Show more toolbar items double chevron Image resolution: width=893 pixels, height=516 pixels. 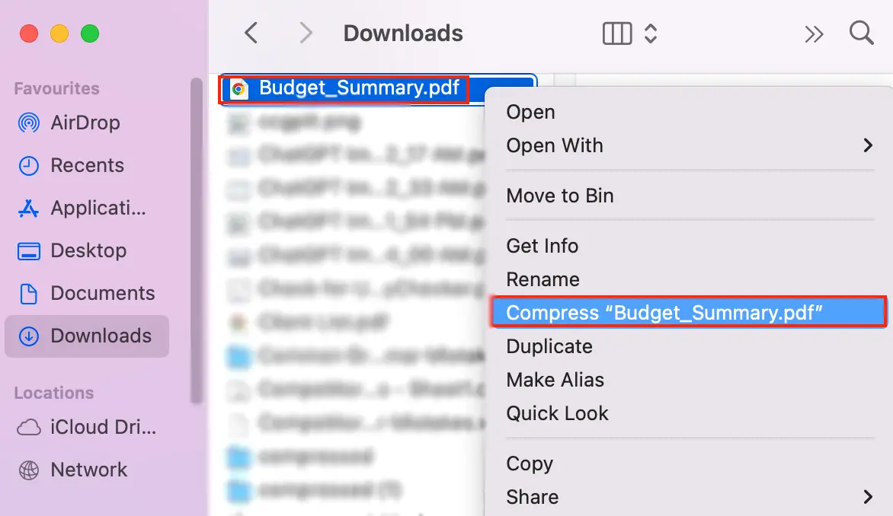click(814, 34)
